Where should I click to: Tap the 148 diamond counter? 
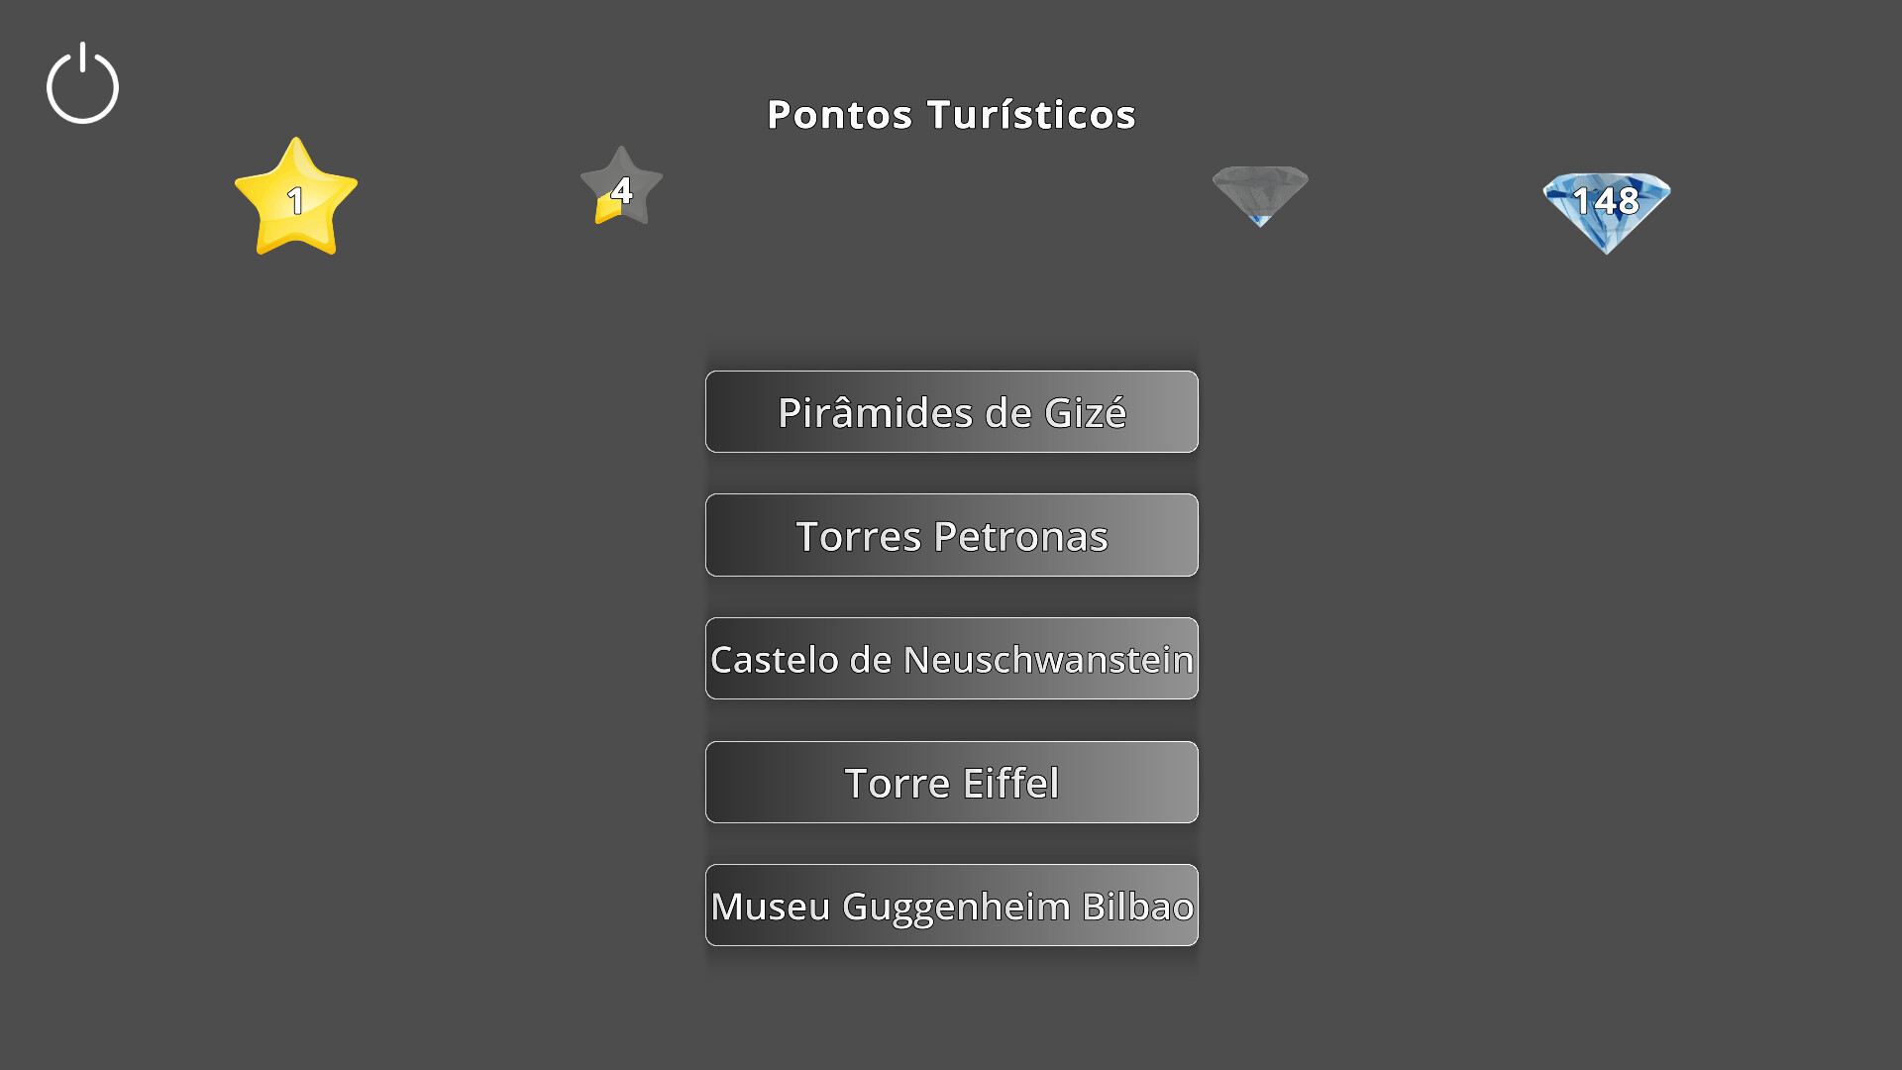[1606, 201]
